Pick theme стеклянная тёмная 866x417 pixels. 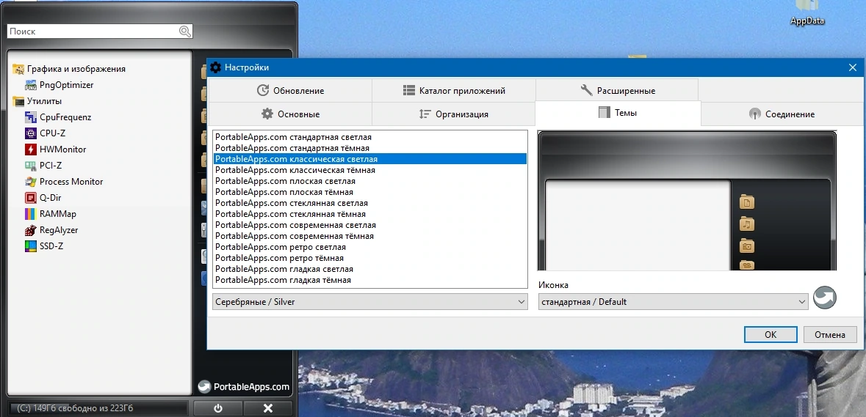pyautogui.click(x=370, y=214)
